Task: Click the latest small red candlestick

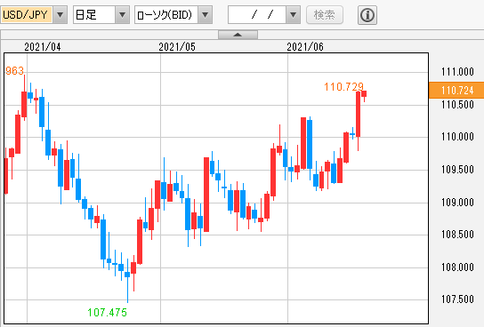Action: tap(364, 94)
